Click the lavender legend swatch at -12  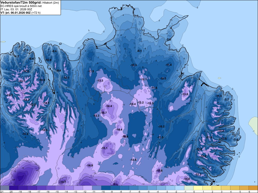[87, 188]
